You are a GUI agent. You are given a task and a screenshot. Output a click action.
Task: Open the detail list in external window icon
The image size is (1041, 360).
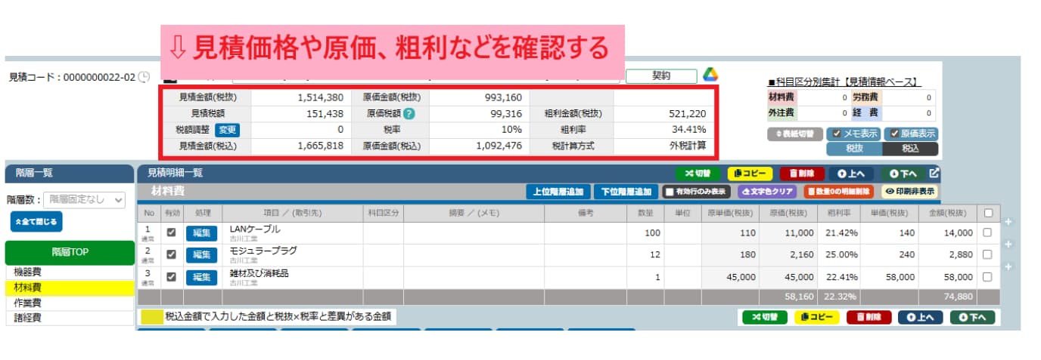click(934, 173)
